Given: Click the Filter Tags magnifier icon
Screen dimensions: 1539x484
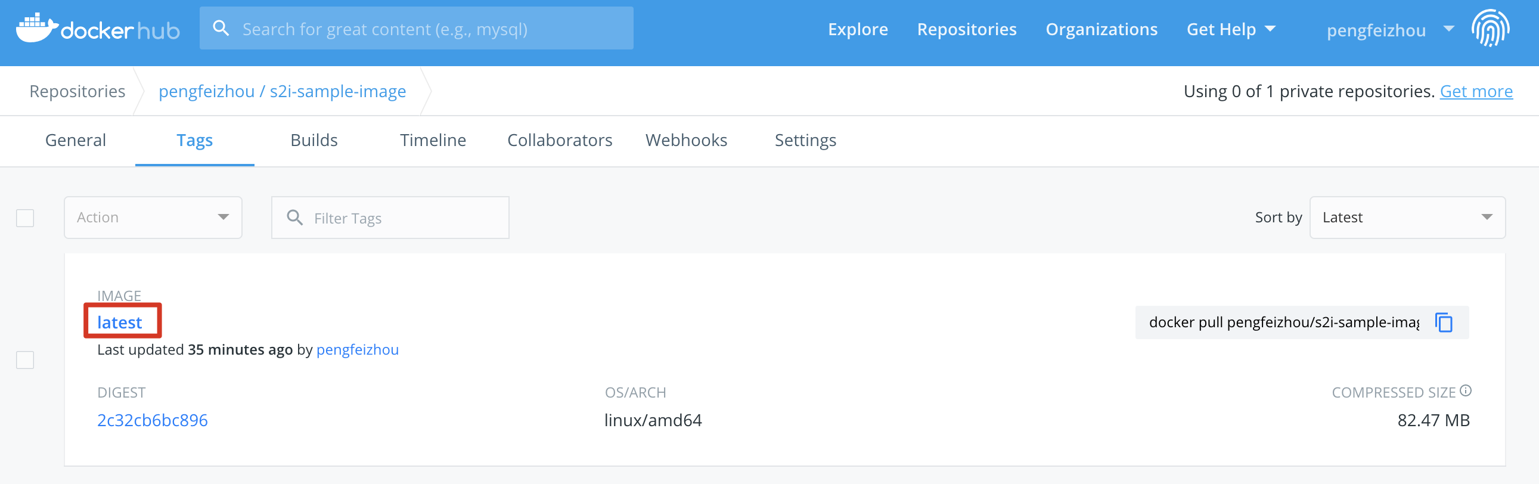Looking at the screenshot, I should pos(294,218).
